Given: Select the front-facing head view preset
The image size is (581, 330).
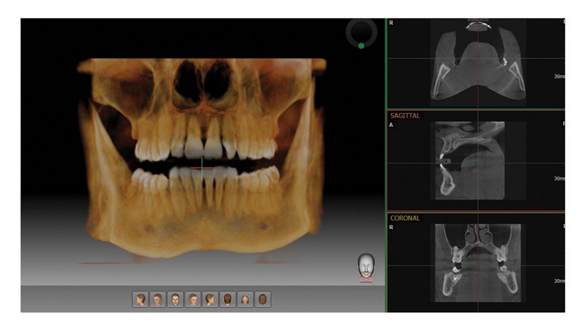Looking at the screenshot, I should (175, 299).
